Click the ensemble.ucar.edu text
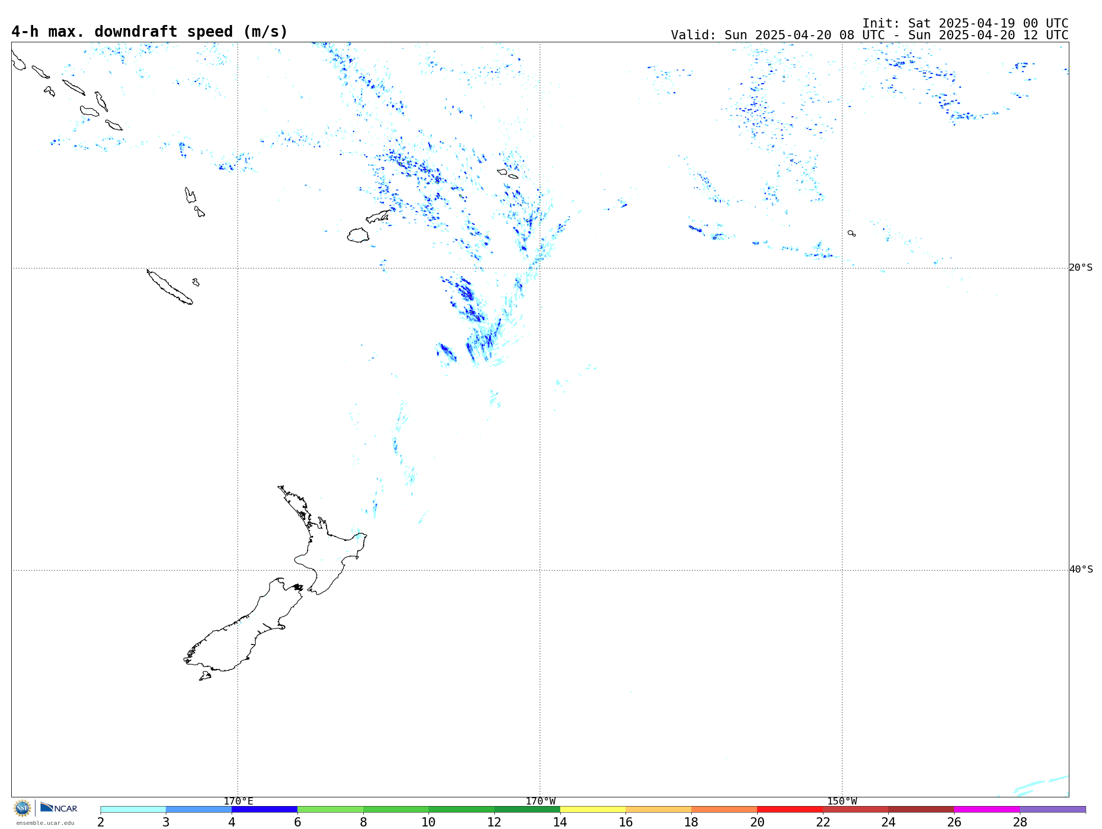Viewport: 1102px width, 829px height. pyautogui.click(x=45, y=823)
